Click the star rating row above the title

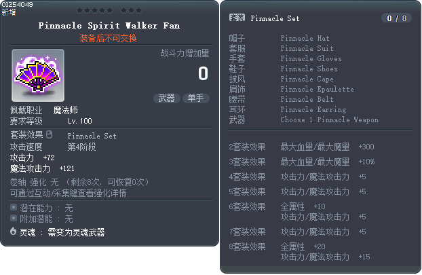(x=109, y=10)
